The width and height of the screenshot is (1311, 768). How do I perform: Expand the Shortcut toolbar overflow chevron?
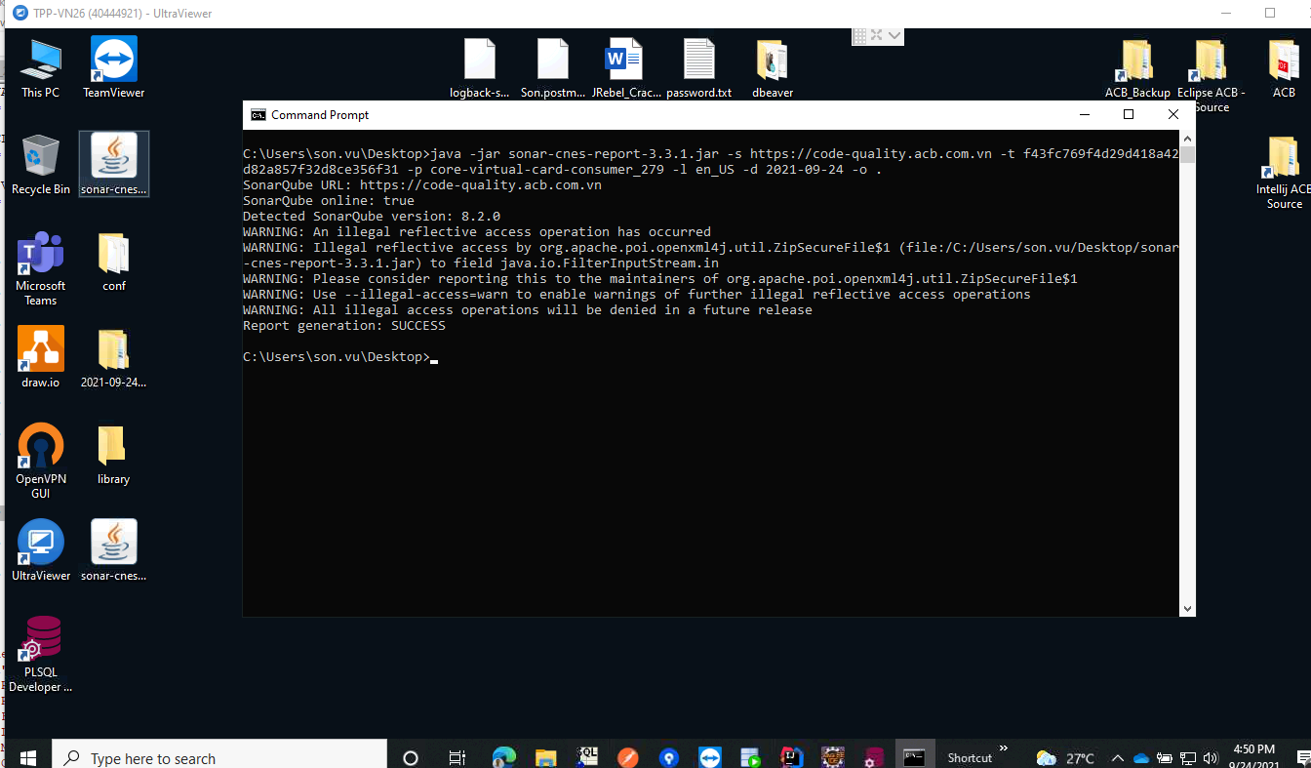[x=1002, y=749]
